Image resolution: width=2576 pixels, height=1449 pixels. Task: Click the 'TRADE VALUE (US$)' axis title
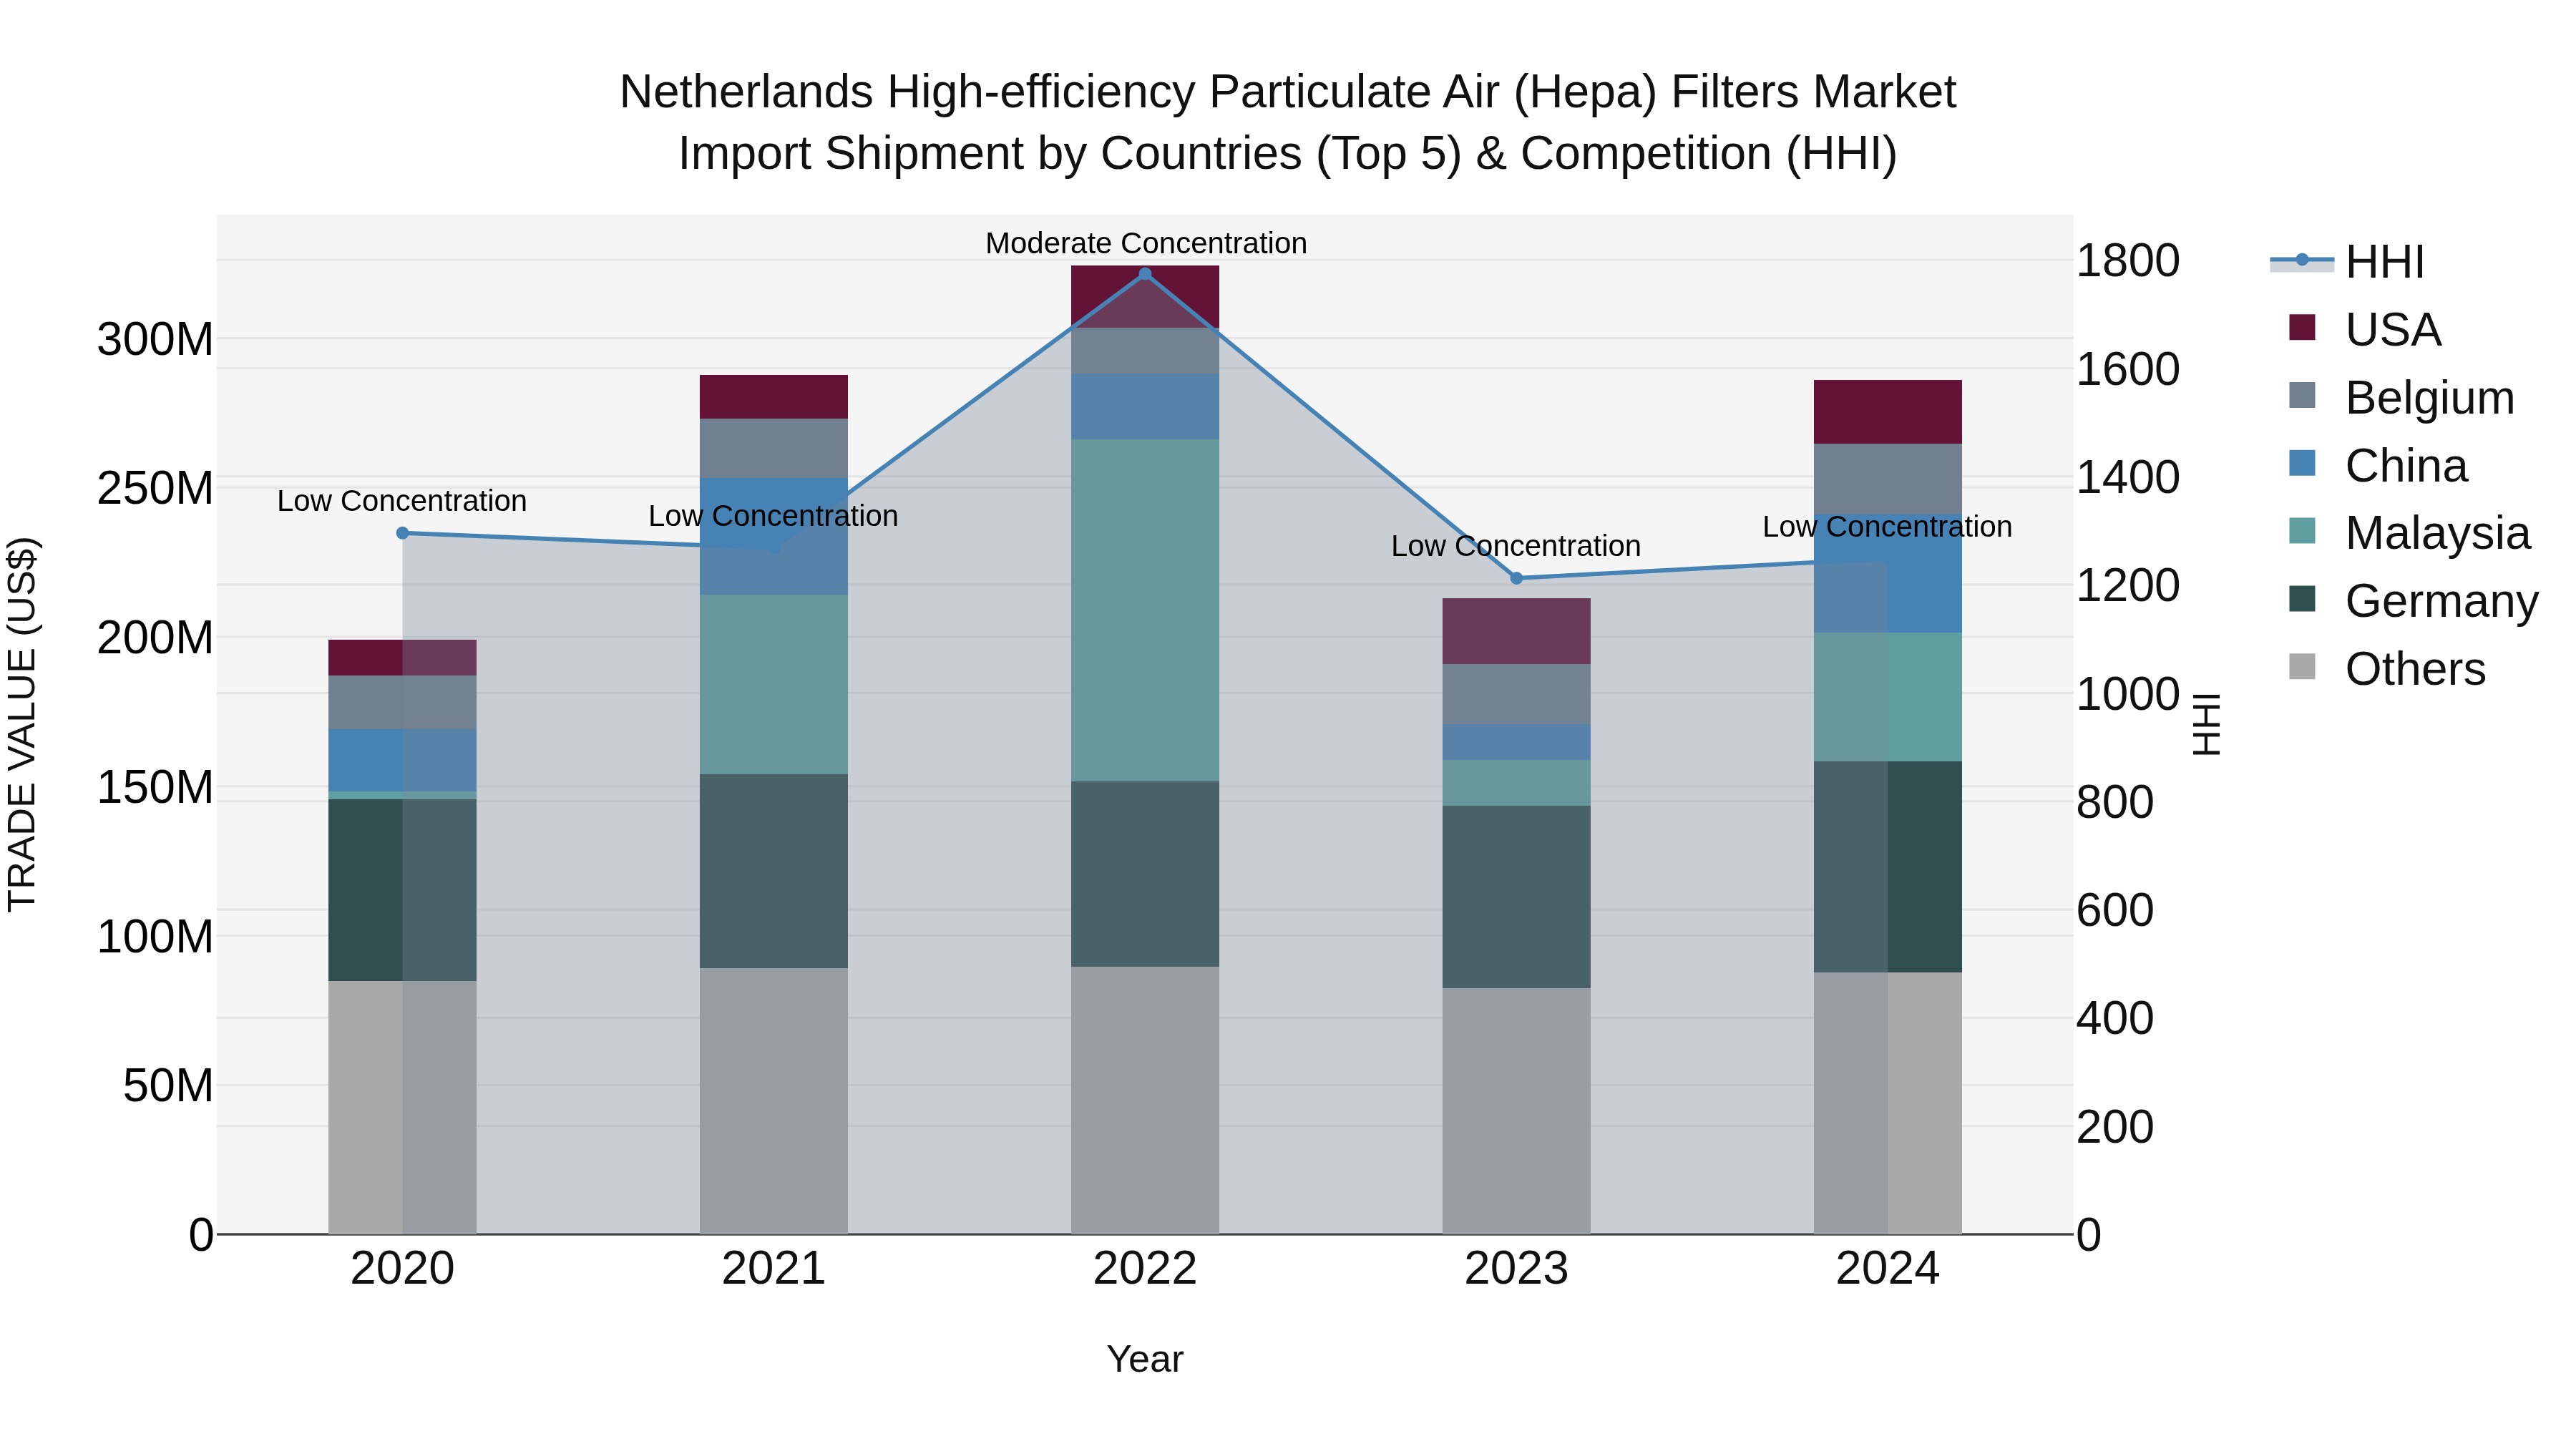[x=22, y=724]
